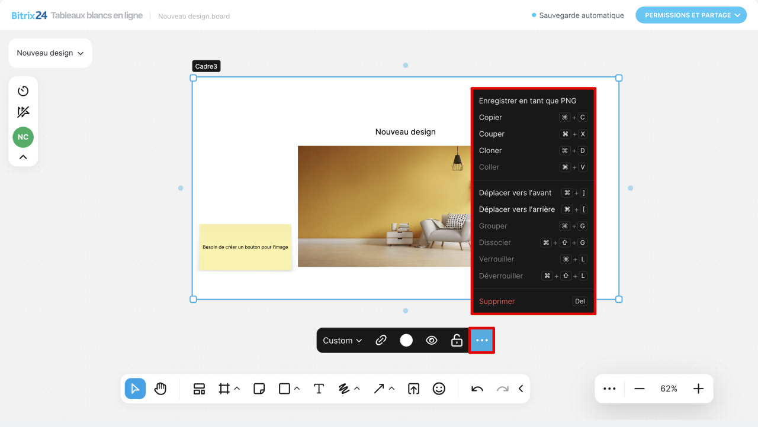
Task: Open the frame fill color swatch
Action: (406, 340)
